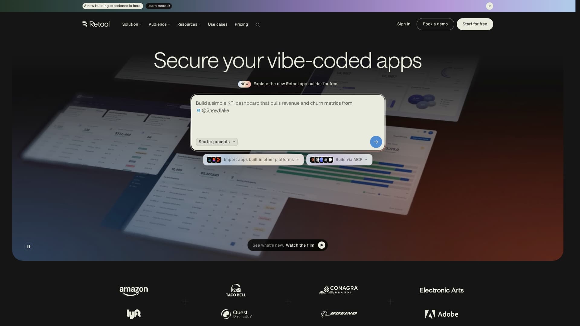Viewport: 580px width, 326px height.
Task: Click the 'Secure your vibe-coded apps' headline
Action: point(288,61)
